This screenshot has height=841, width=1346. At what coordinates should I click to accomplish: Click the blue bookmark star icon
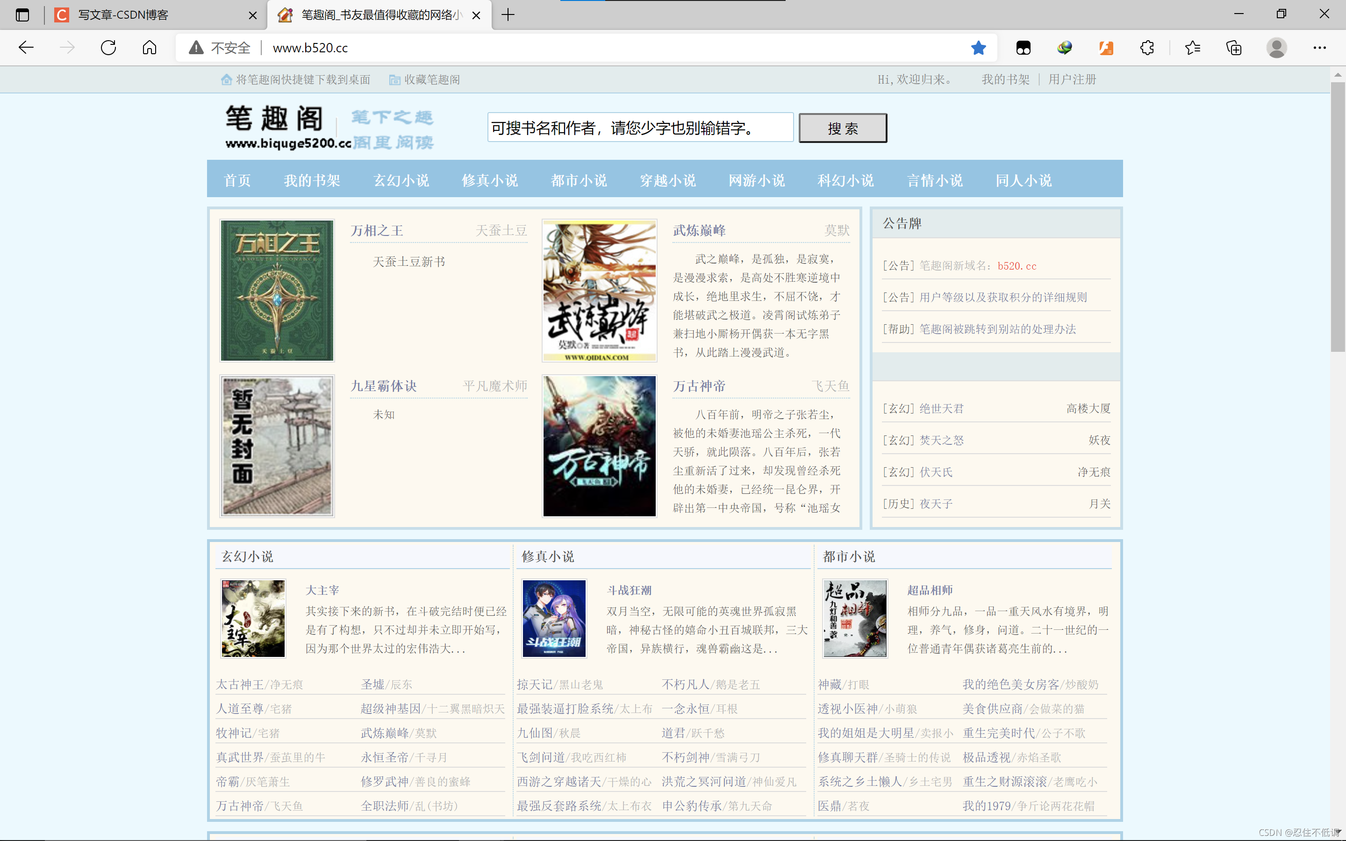tap(978, 48)
